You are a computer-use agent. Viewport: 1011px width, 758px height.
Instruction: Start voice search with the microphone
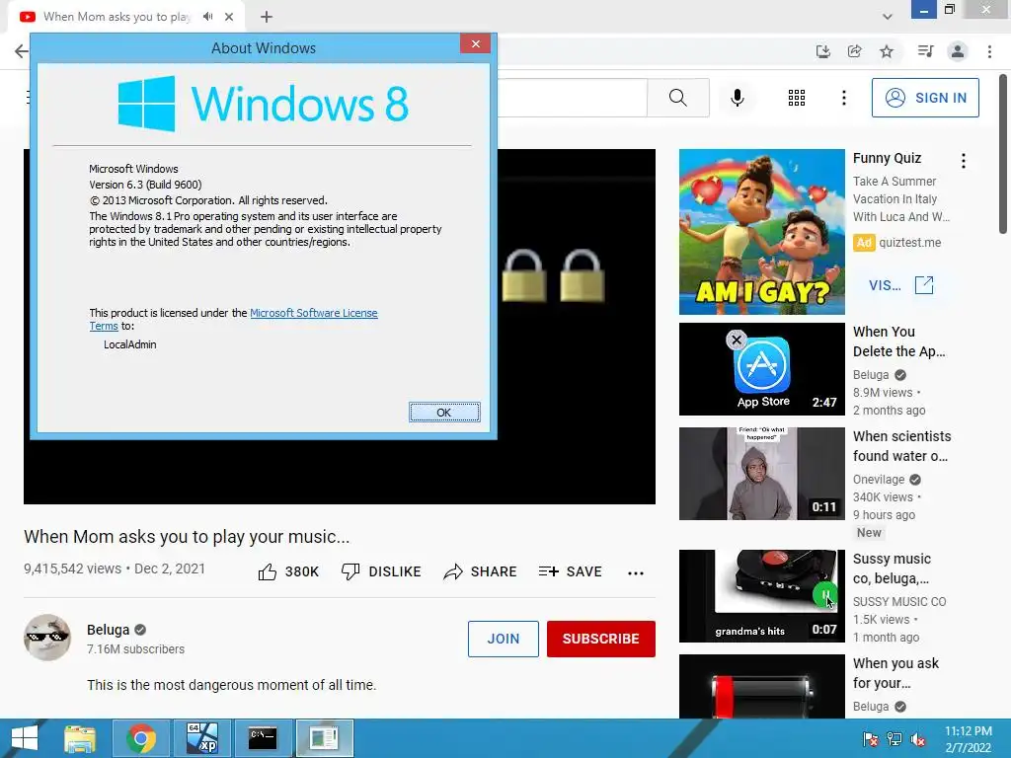click(737, 98)
